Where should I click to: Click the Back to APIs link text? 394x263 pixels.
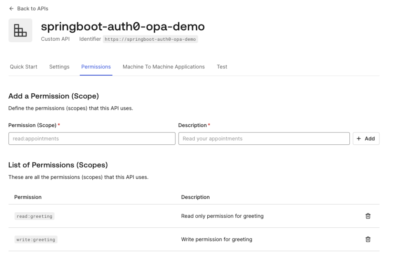[x=33, y=8]
